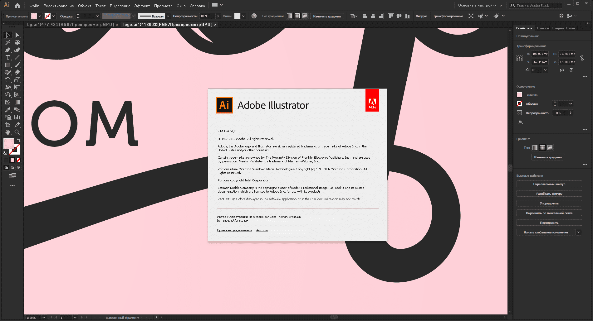Select the Pen tool
The height and width of the screenshot is (321, 593).
8,50
